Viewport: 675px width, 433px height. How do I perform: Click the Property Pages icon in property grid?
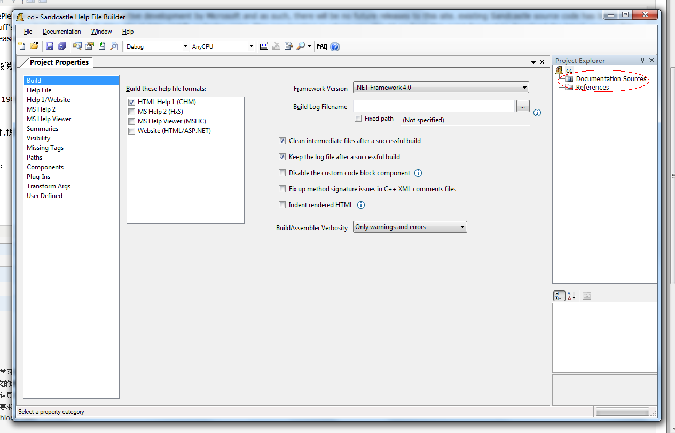[587, 295]
